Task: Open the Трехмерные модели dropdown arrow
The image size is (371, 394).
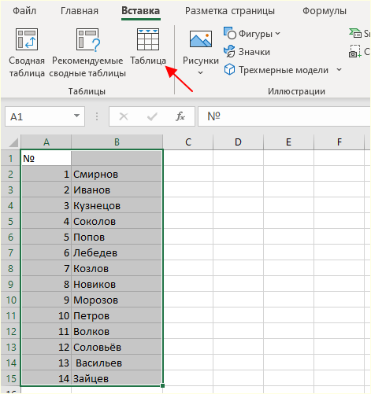Action: [x=339, y=70]
